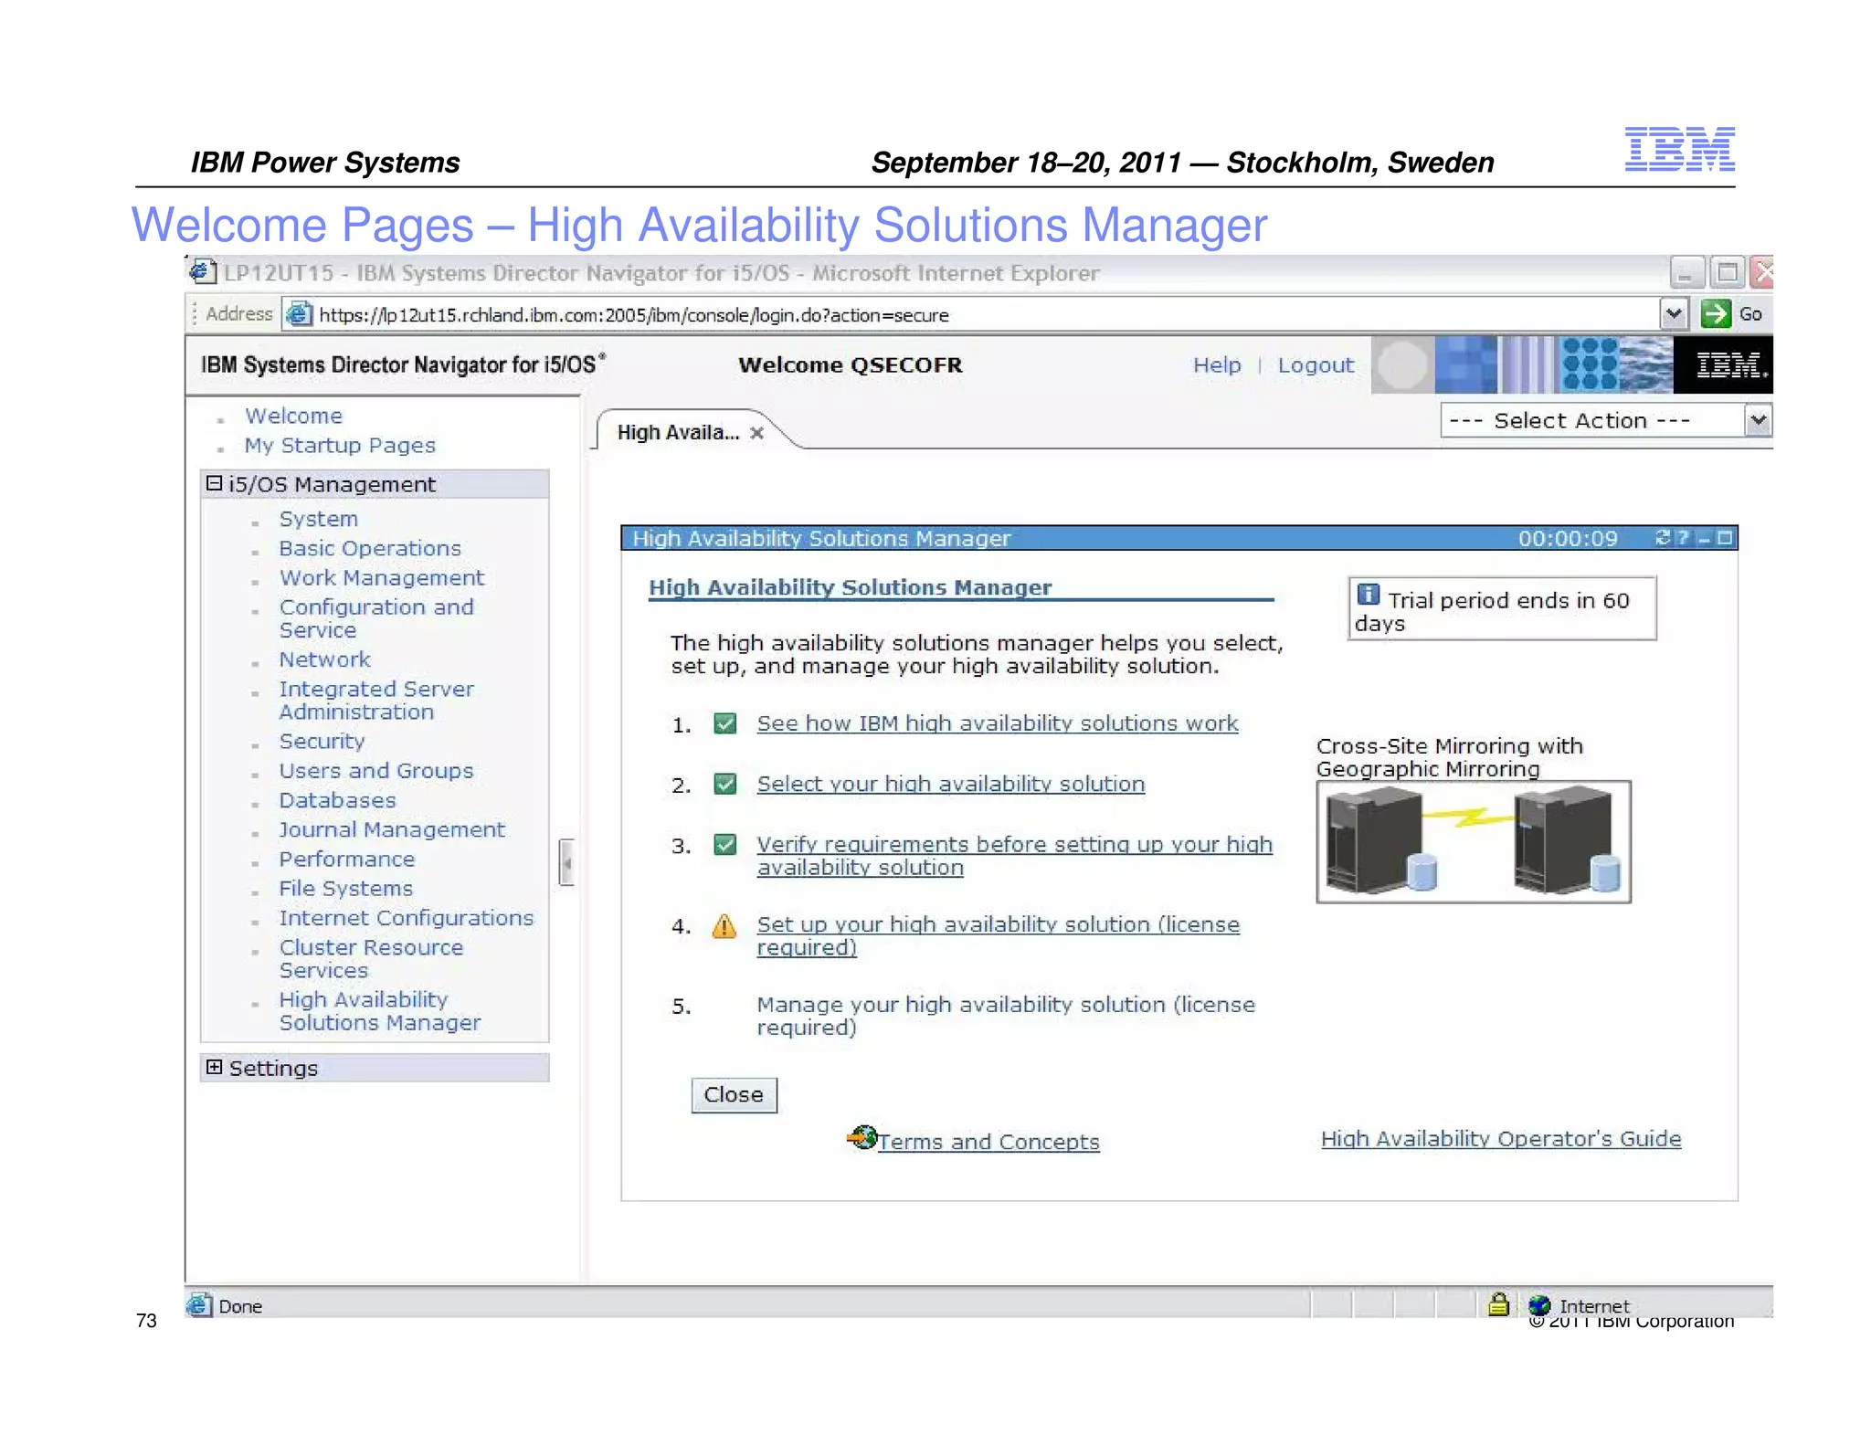The image size is (1871, 1445).
Task: Open the Security navigation item
Action: point(322,742)
